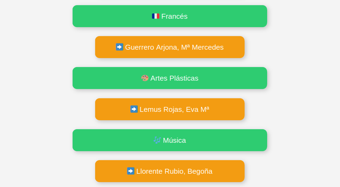
Task: Select teacher Llorente Rubio, Begoña
Action: (170, 171)
